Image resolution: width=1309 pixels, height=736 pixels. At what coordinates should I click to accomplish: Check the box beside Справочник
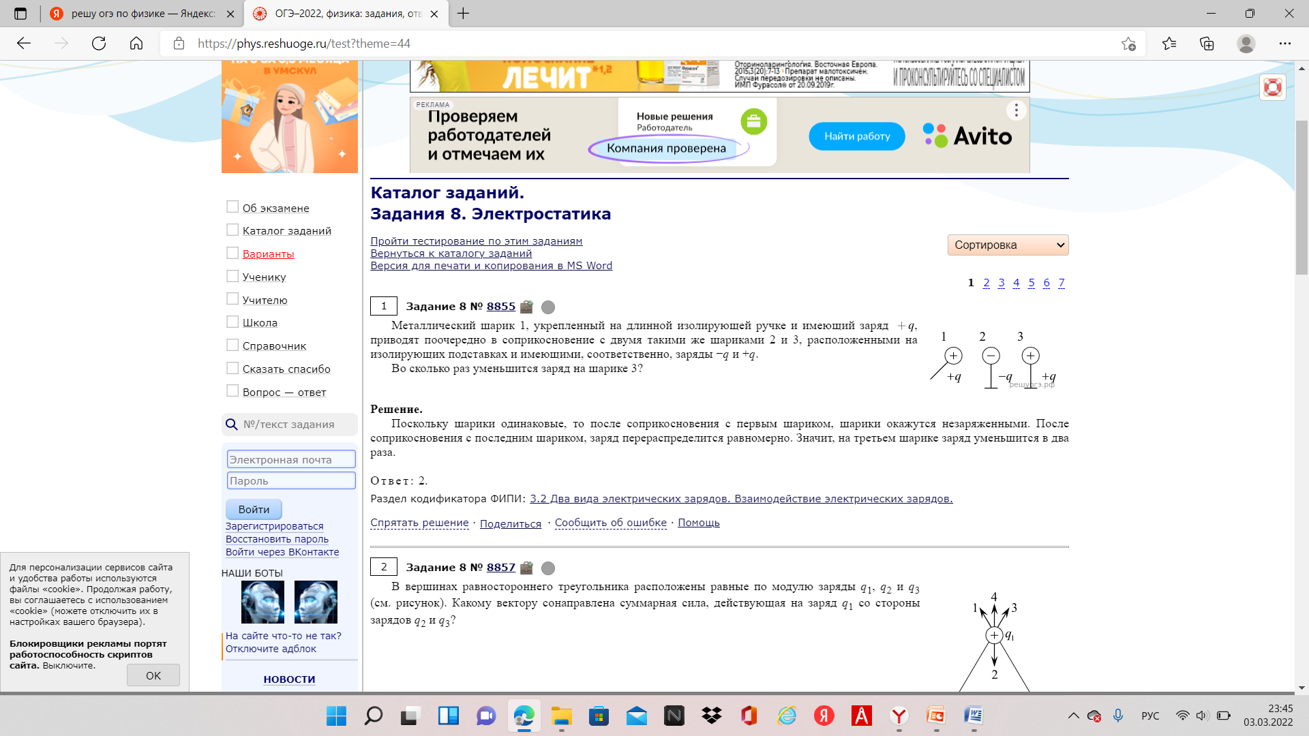232,345
